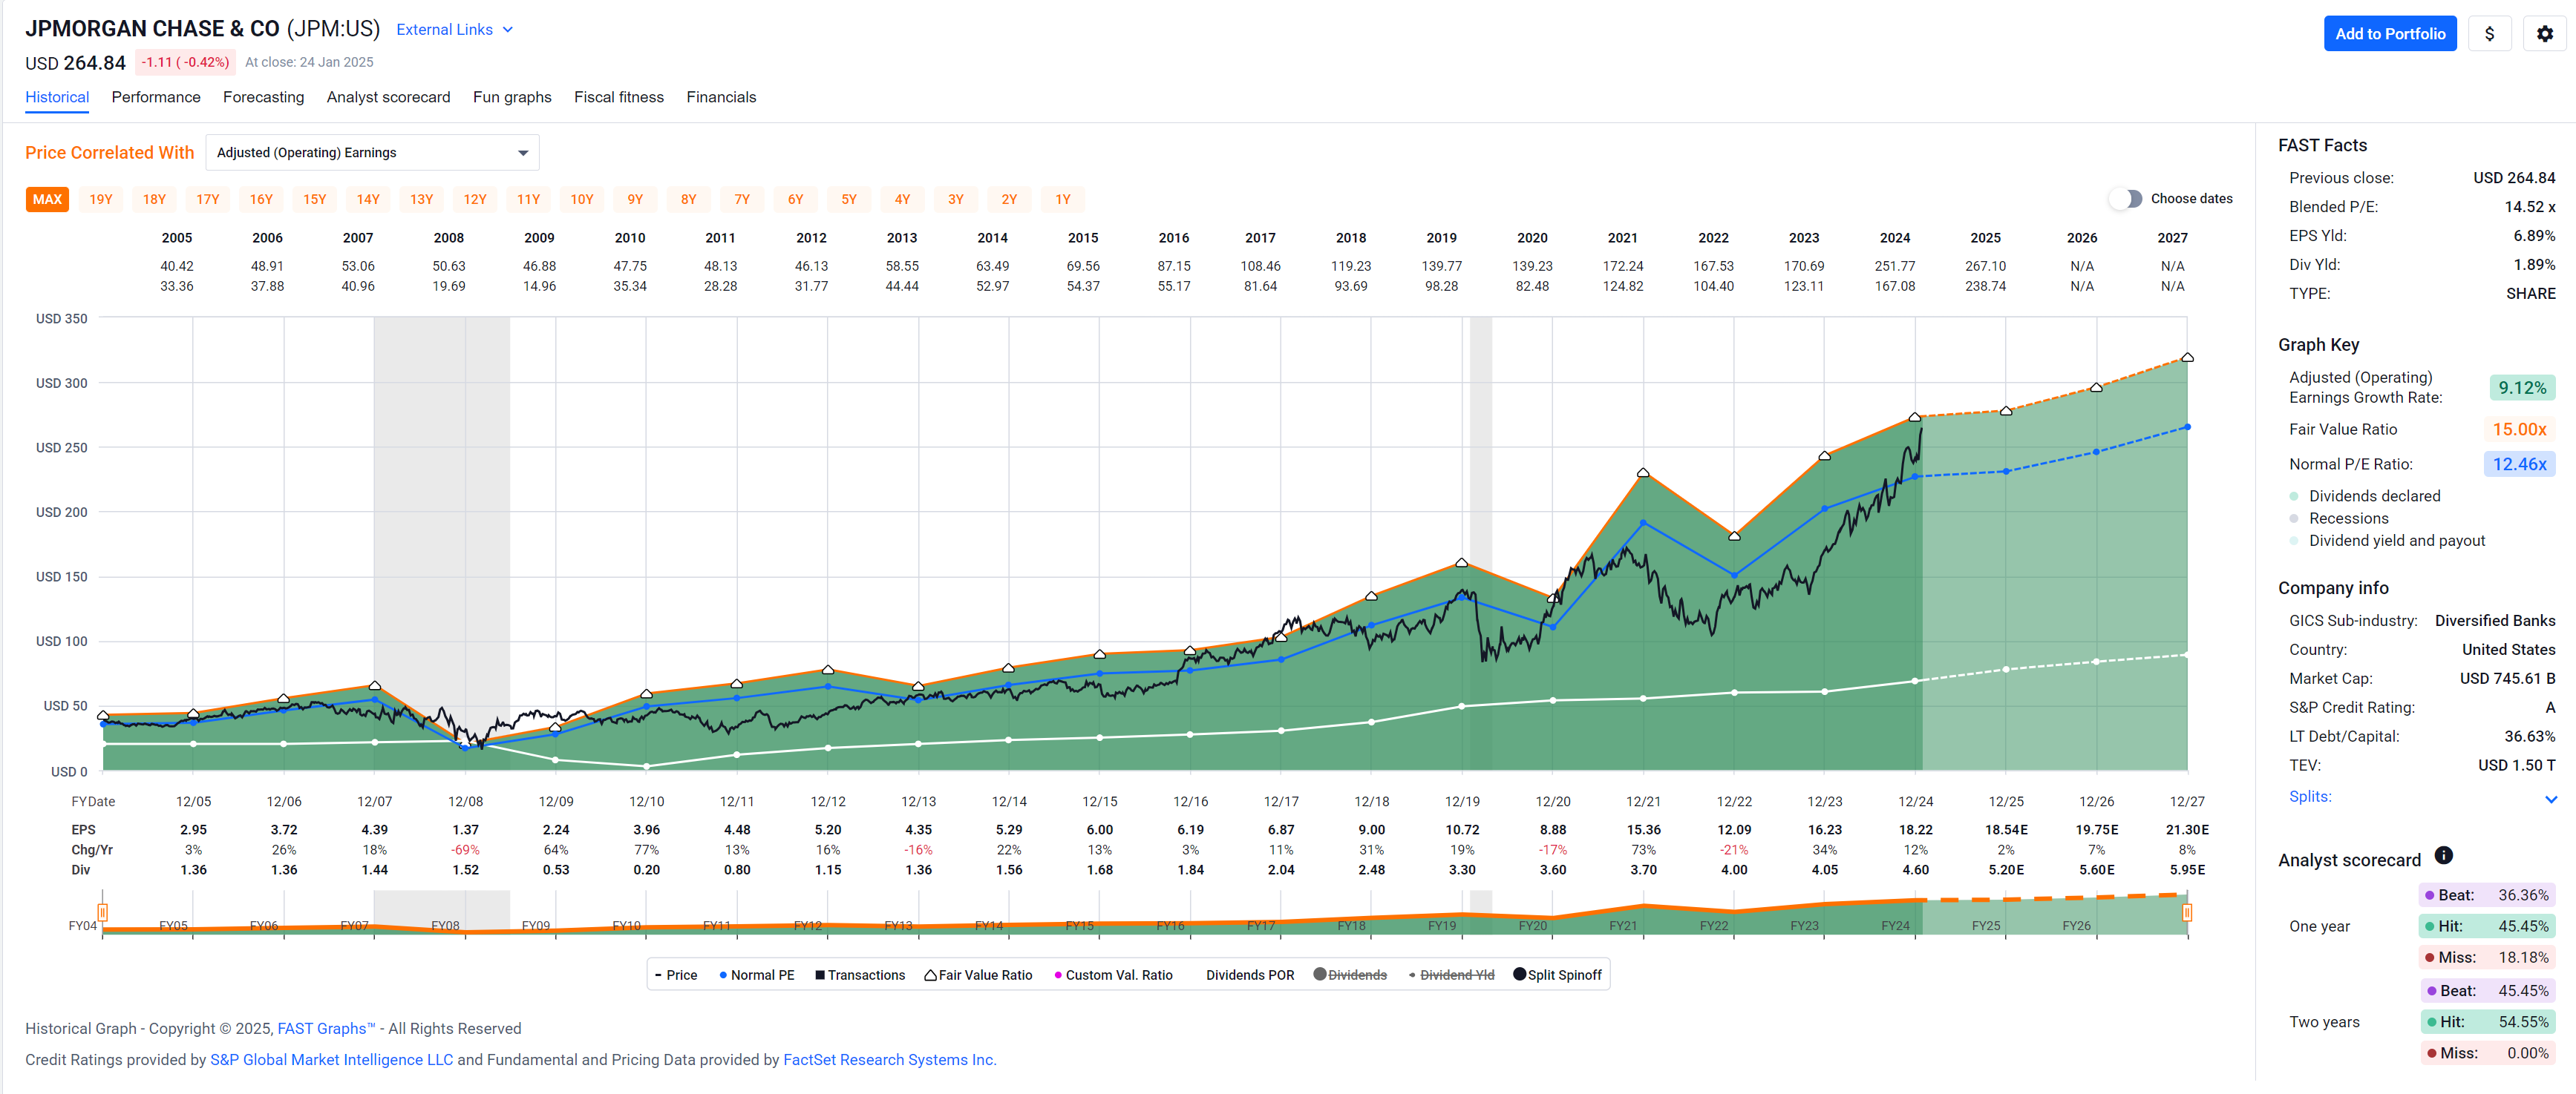The image size is (2576, 1094).
Task: Open the Historical tab
Action: pos(57,97)
